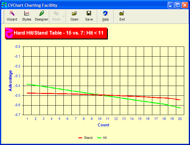This screenshot has height=145, width=190.
Task: Minimize the CVChart window
Action: point(171,5)
